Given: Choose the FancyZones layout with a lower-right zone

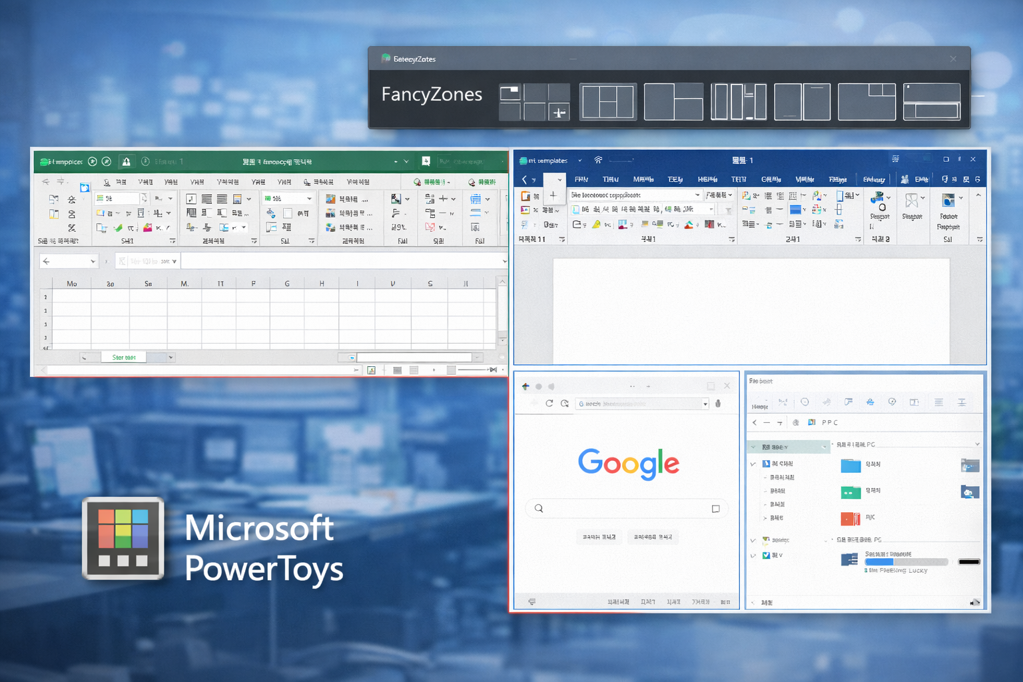Looking at the screenshot, I should click(673, 102).
